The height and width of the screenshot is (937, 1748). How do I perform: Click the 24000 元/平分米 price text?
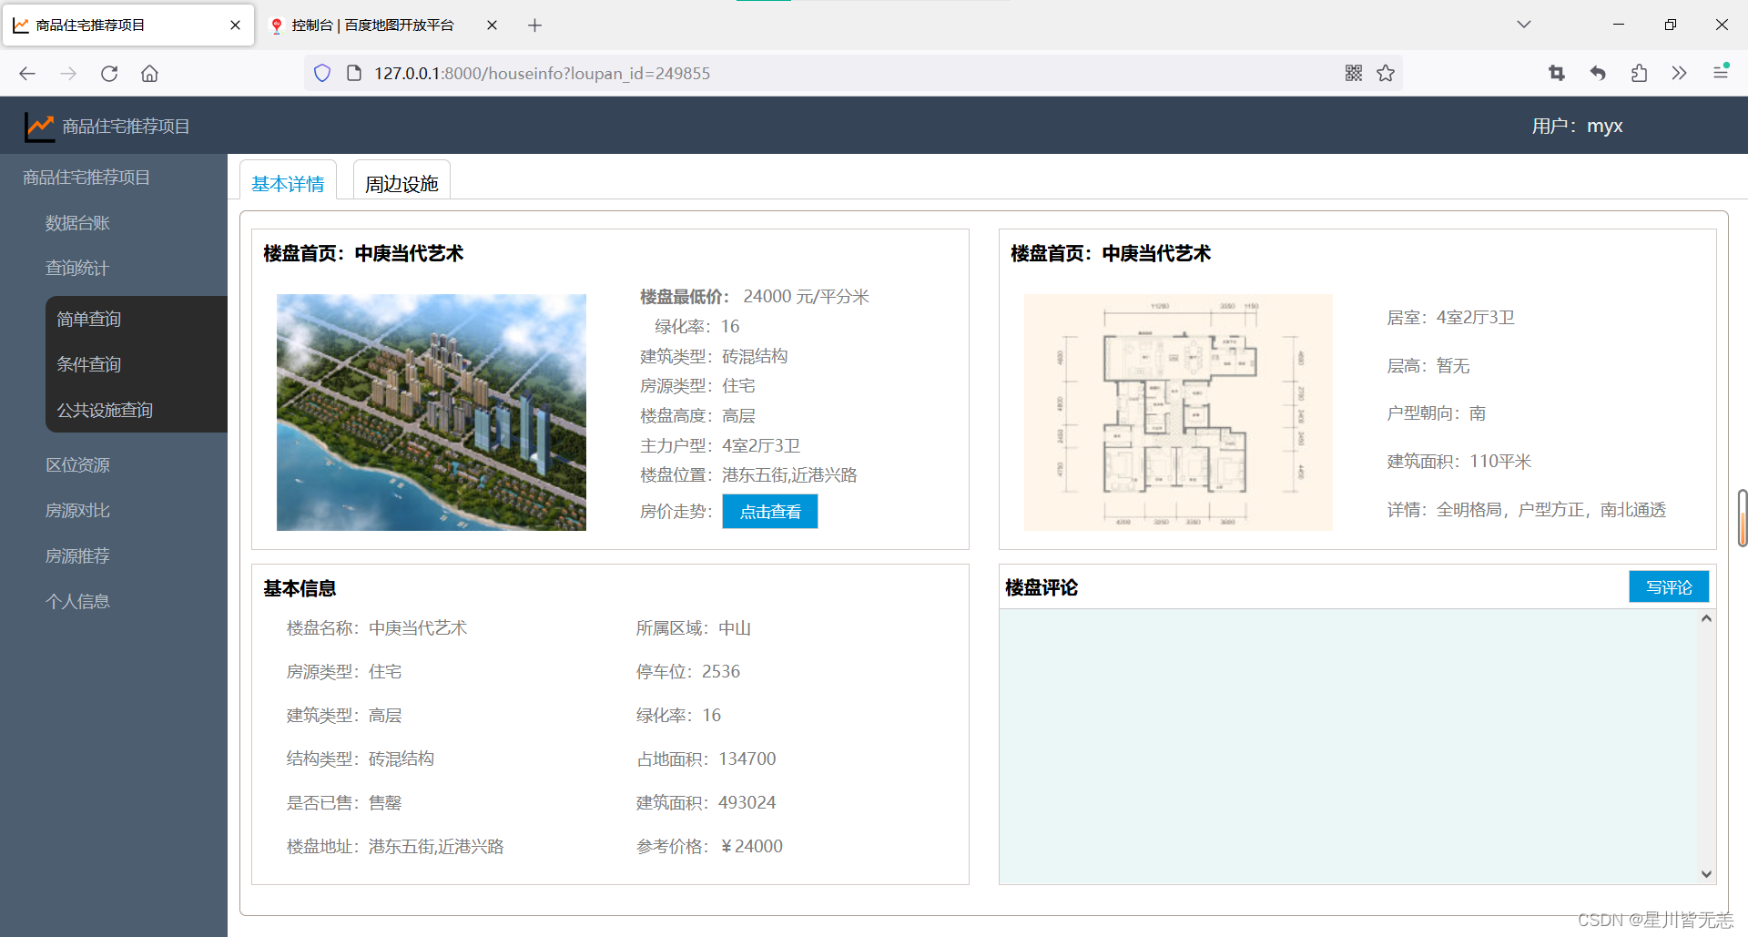point(806,297)
